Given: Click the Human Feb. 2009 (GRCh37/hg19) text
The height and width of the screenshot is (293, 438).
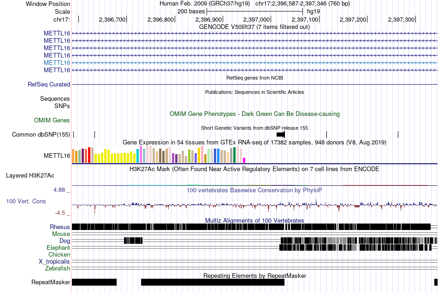Looking at the screenshot, I should click(204, 4).
